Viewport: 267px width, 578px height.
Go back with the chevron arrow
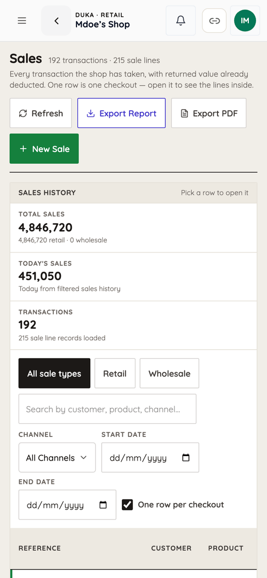pos(56,21)
